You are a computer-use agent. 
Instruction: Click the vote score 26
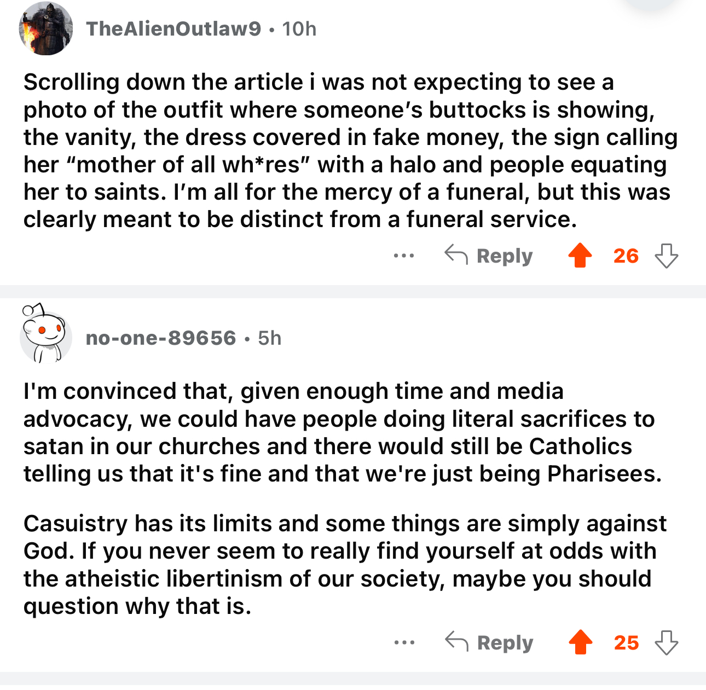[626, 256]
